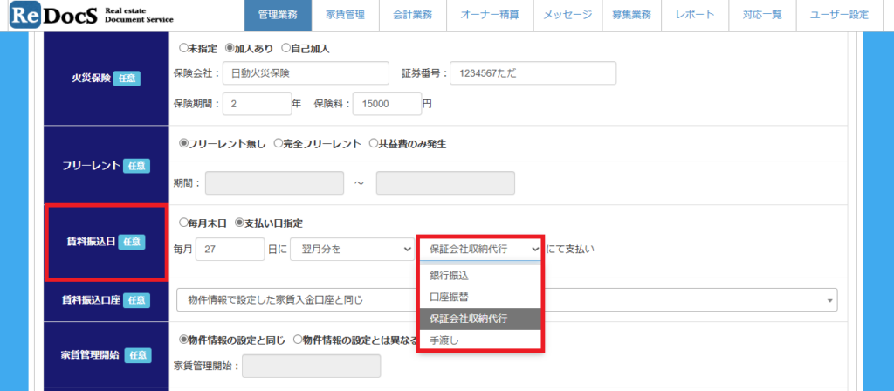This screenshot has height=391, width=894.
Task: Select 自己加入 radio for fire insurance
Action: (285, 49)
